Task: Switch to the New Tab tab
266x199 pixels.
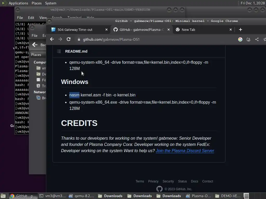Action: (188, 30)
